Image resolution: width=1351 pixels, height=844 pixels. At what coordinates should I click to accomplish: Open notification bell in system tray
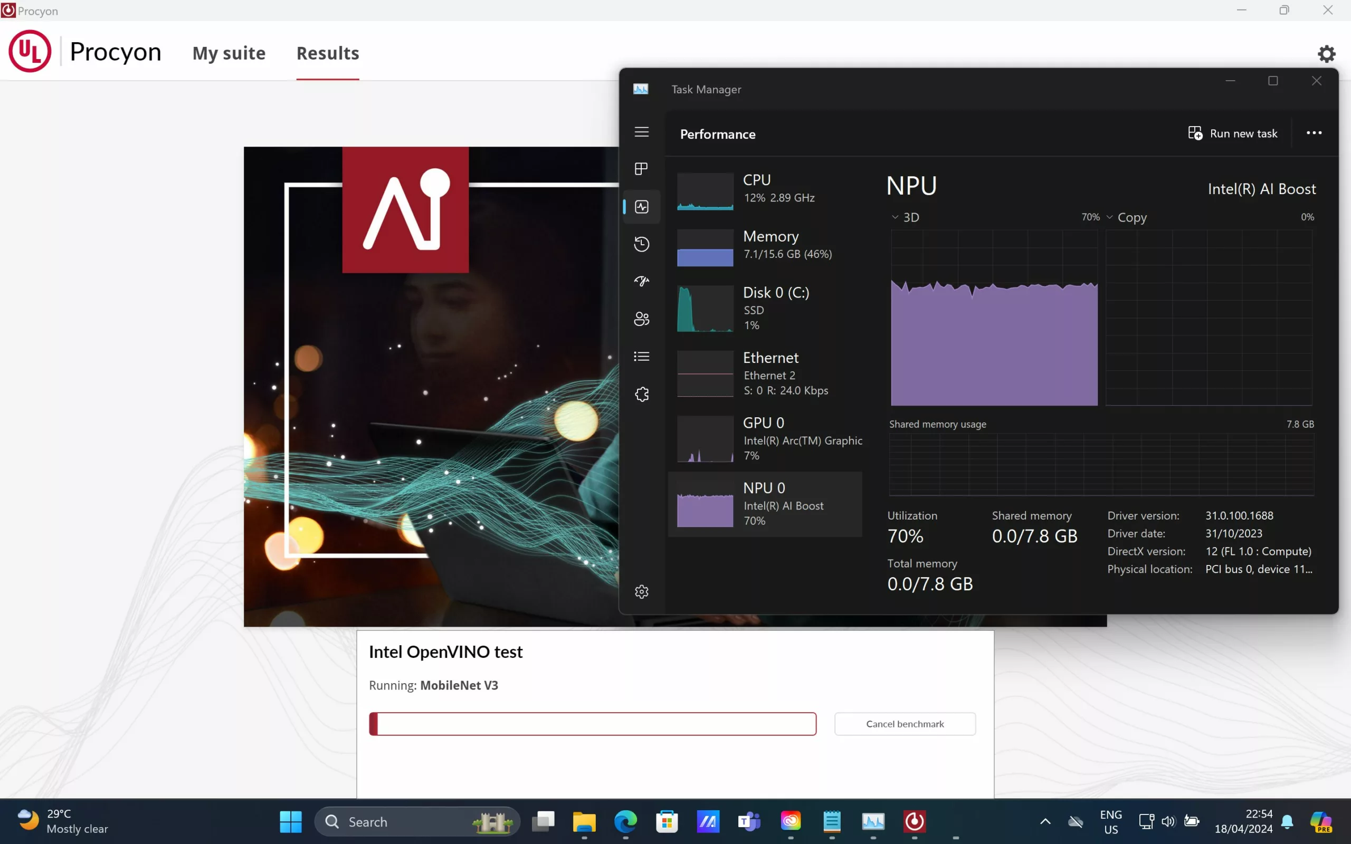click(1287, 821)
